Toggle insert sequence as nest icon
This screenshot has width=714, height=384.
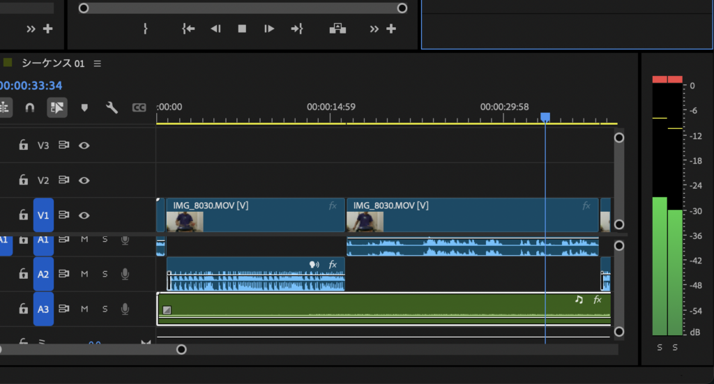click(x=5, y=108)
